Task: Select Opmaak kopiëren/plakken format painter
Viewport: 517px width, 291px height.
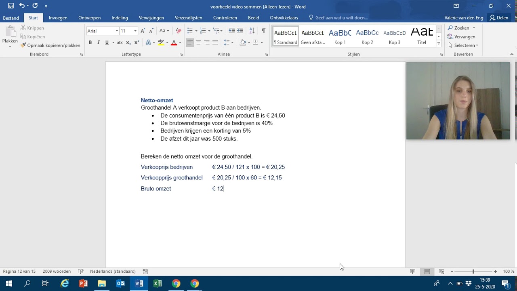Action: click(50, 45)
